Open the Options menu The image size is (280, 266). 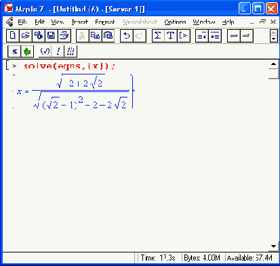[x=175, y=22]
